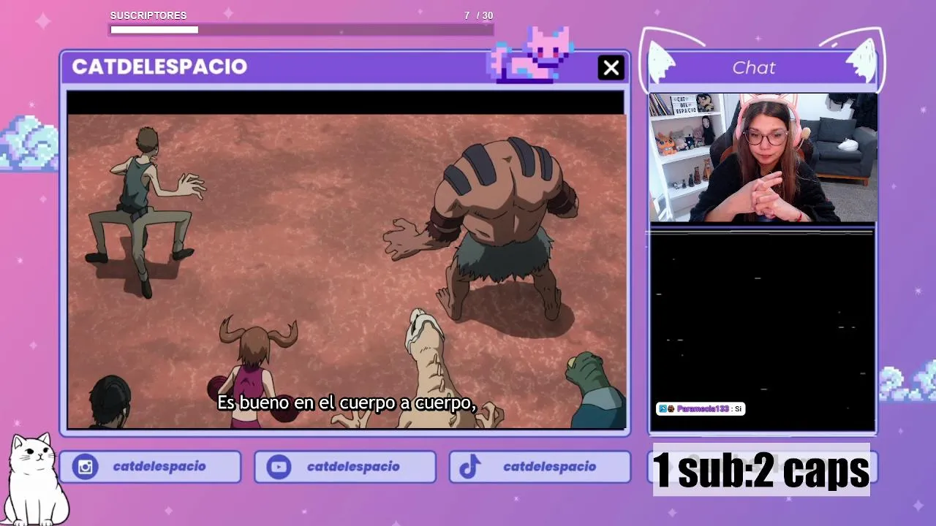Close the CATDELESPACIO window with X

(x=611, y=68)
